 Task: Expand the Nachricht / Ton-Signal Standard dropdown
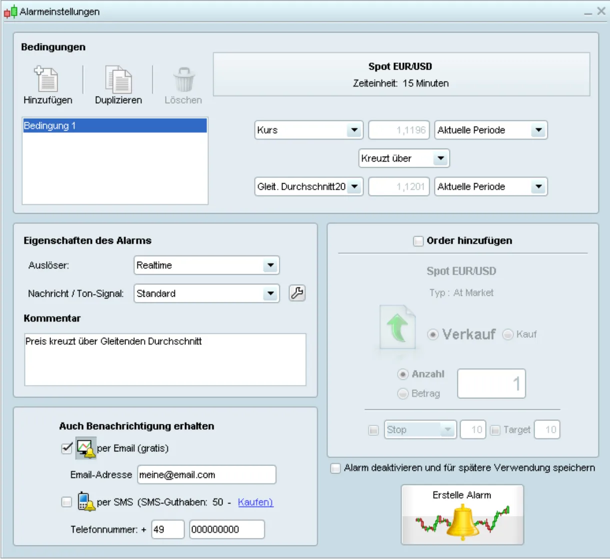click(x=207, y=294)
